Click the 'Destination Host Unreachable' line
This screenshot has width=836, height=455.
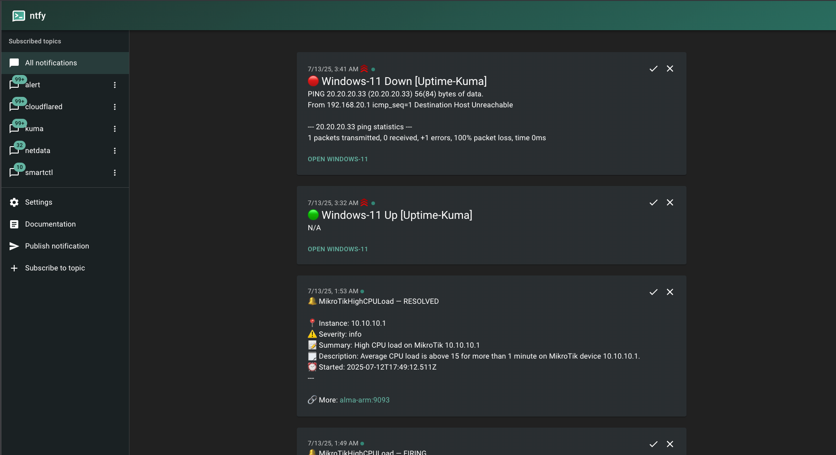pos(410,105)
